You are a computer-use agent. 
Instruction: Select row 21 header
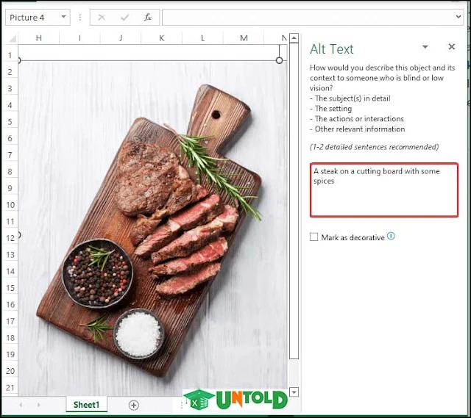[x=10, y=387]
